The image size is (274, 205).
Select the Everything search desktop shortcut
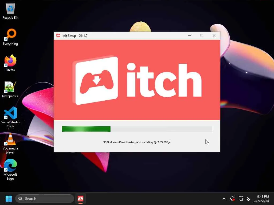point(10,37)
